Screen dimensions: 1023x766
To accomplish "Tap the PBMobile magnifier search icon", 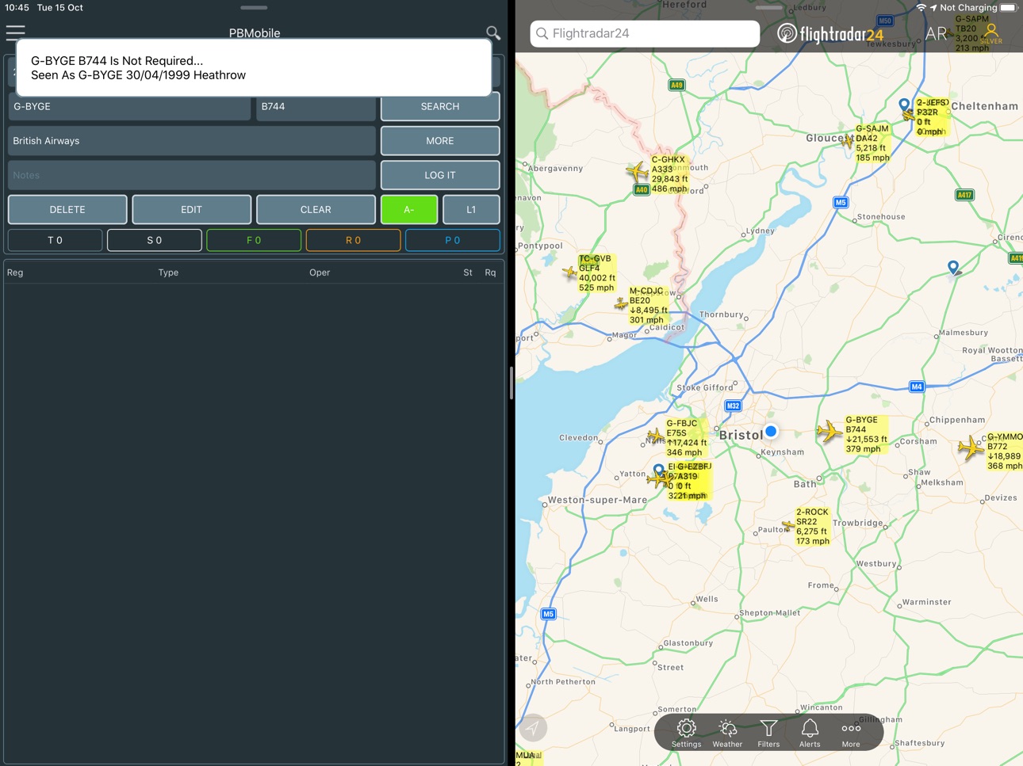I will (493, 32).
